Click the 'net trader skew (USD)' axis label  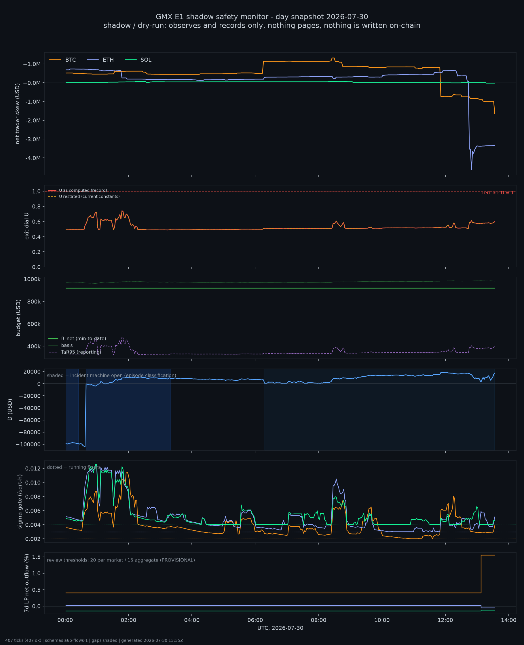point(18,114)
